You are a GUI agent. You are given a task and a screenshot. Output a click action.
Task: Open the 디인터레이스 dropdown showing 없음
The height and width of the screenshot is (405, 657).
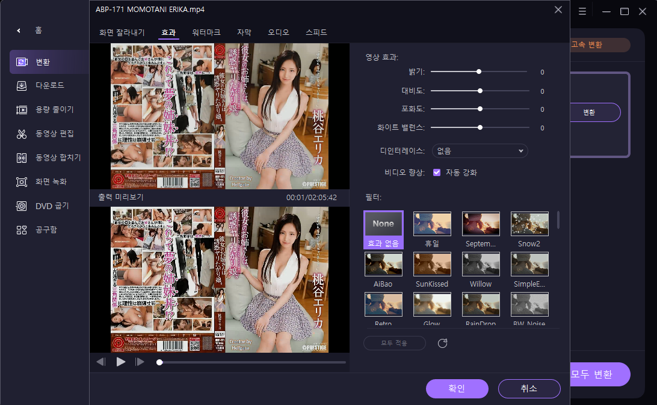tap(480, 151)
